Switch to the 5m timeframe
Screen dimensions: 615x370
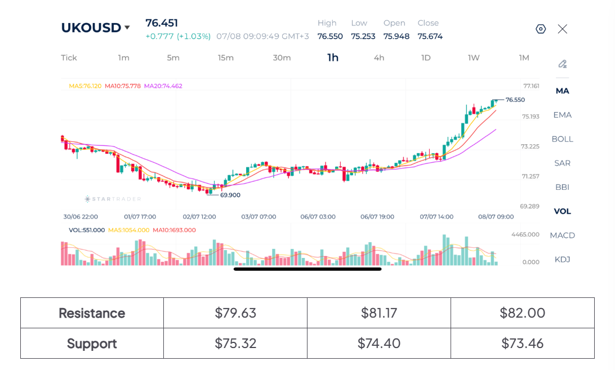point(173,57)
